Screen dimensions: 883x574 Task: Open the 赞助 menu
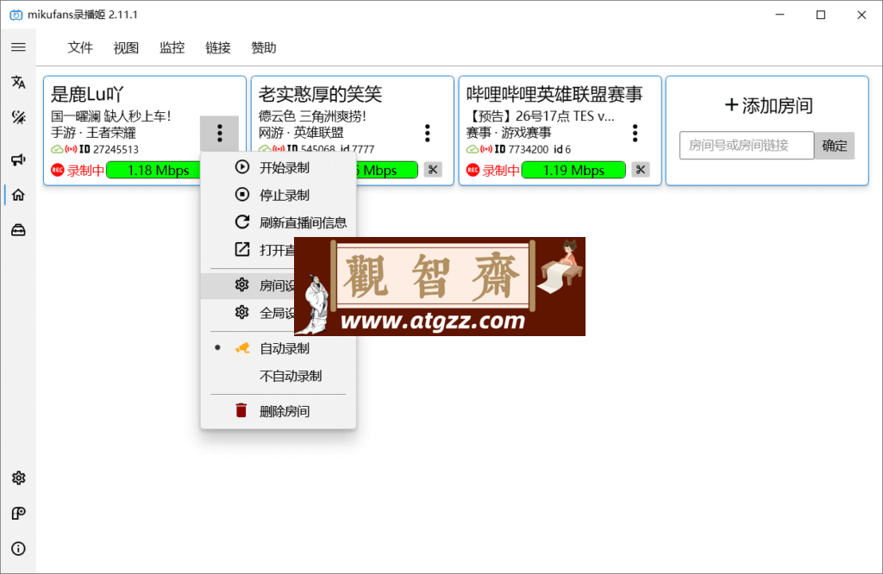(264, 48)
